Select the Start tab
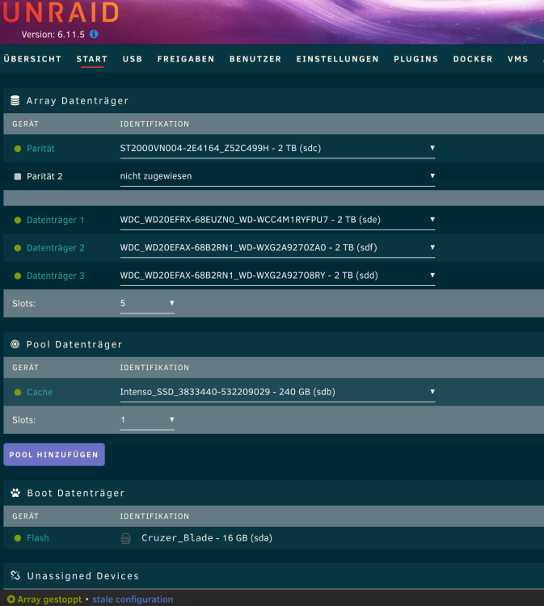Viewport: 544px width, 606px height. (91, 59)
